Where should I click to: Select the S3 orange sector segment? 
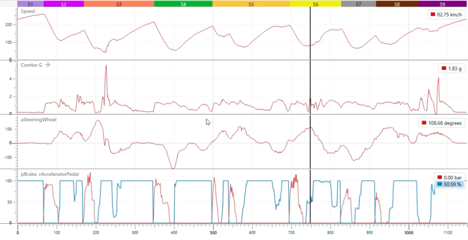tap(119, 4)
